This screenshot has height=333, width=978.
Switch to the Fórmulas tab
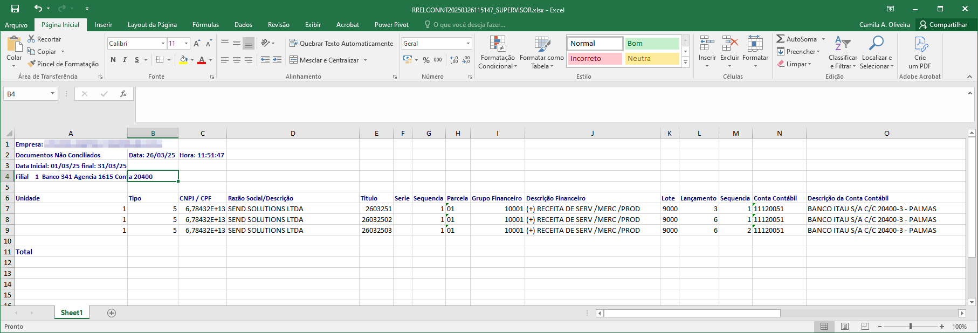[205, 25]
